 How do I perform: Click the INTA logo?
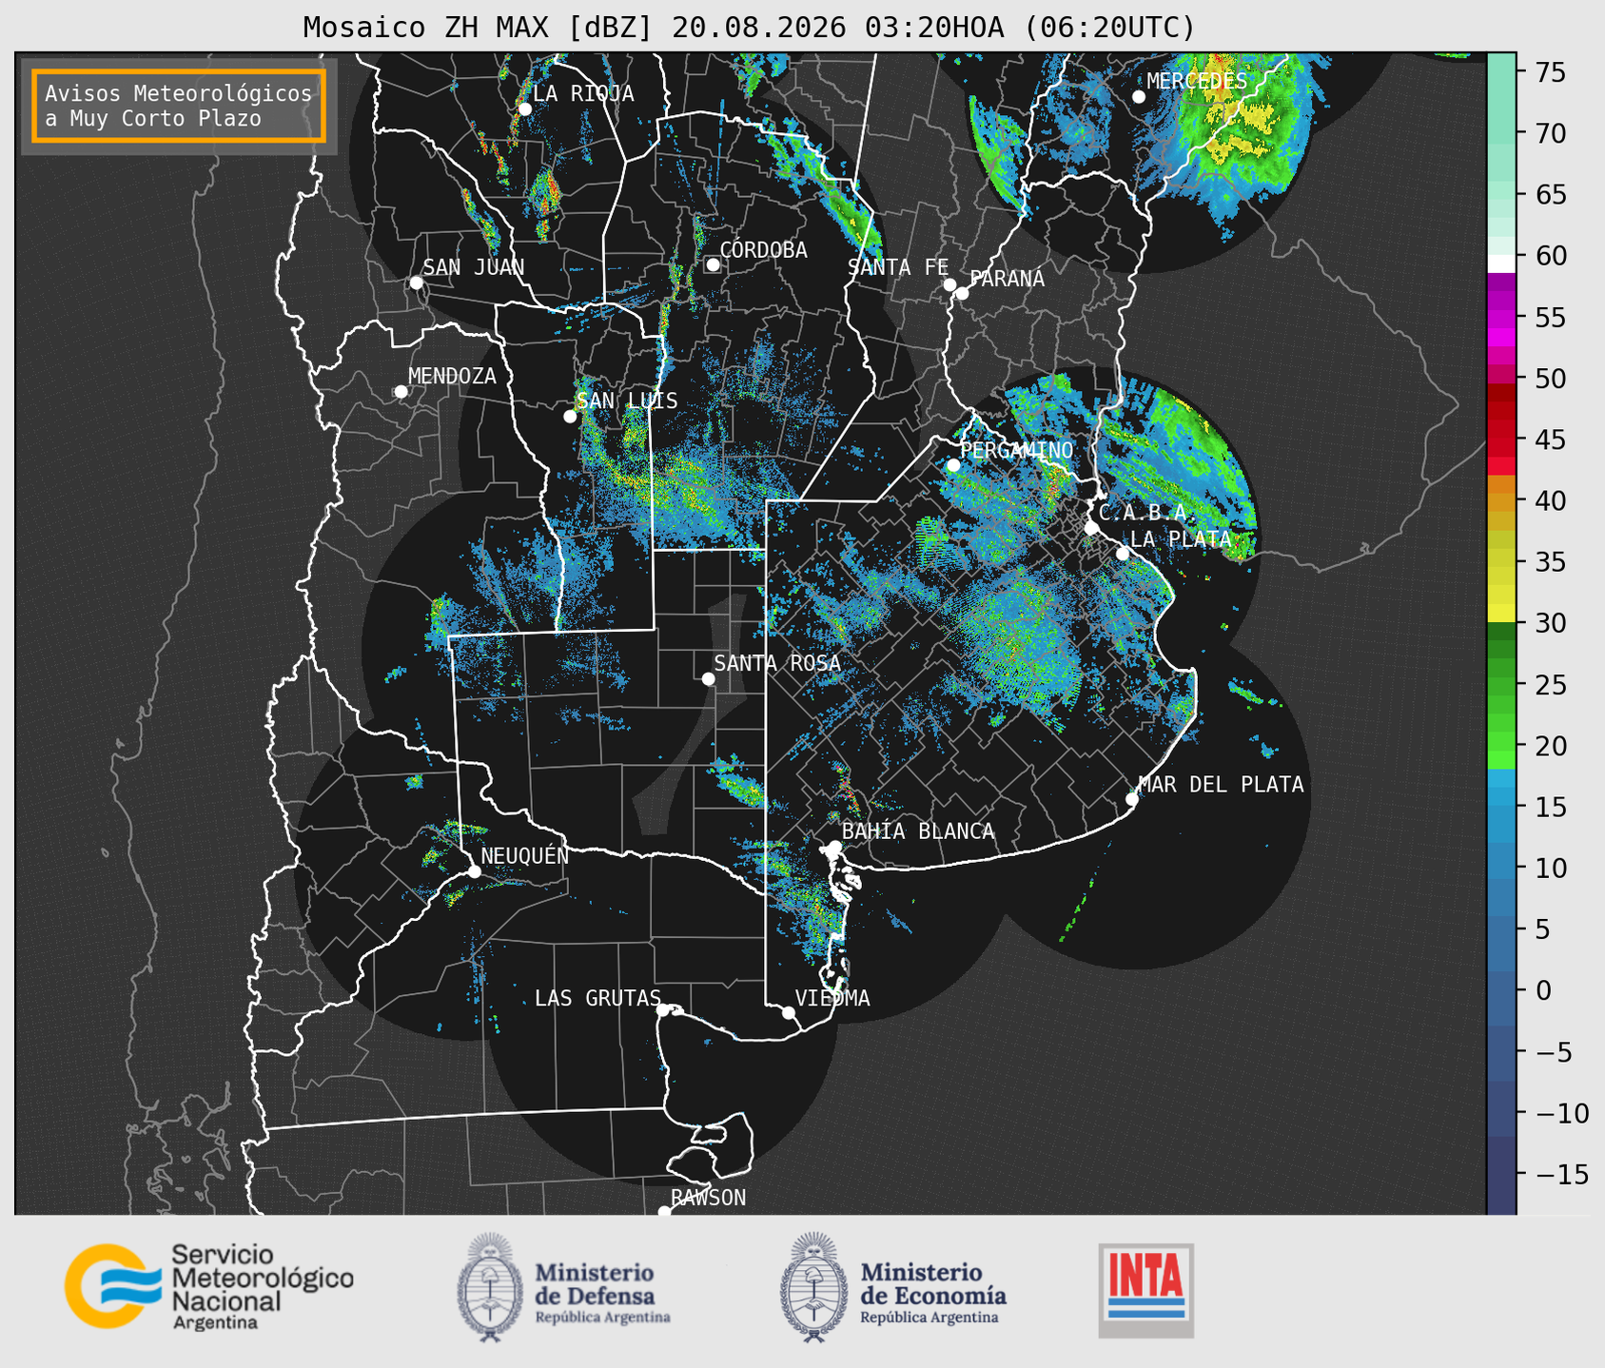click(x=1145, y=1290)
